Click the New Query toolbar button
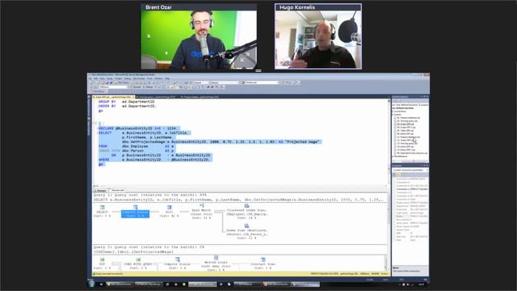The height and width of the screenshot is (291, 517). point(121,82)
